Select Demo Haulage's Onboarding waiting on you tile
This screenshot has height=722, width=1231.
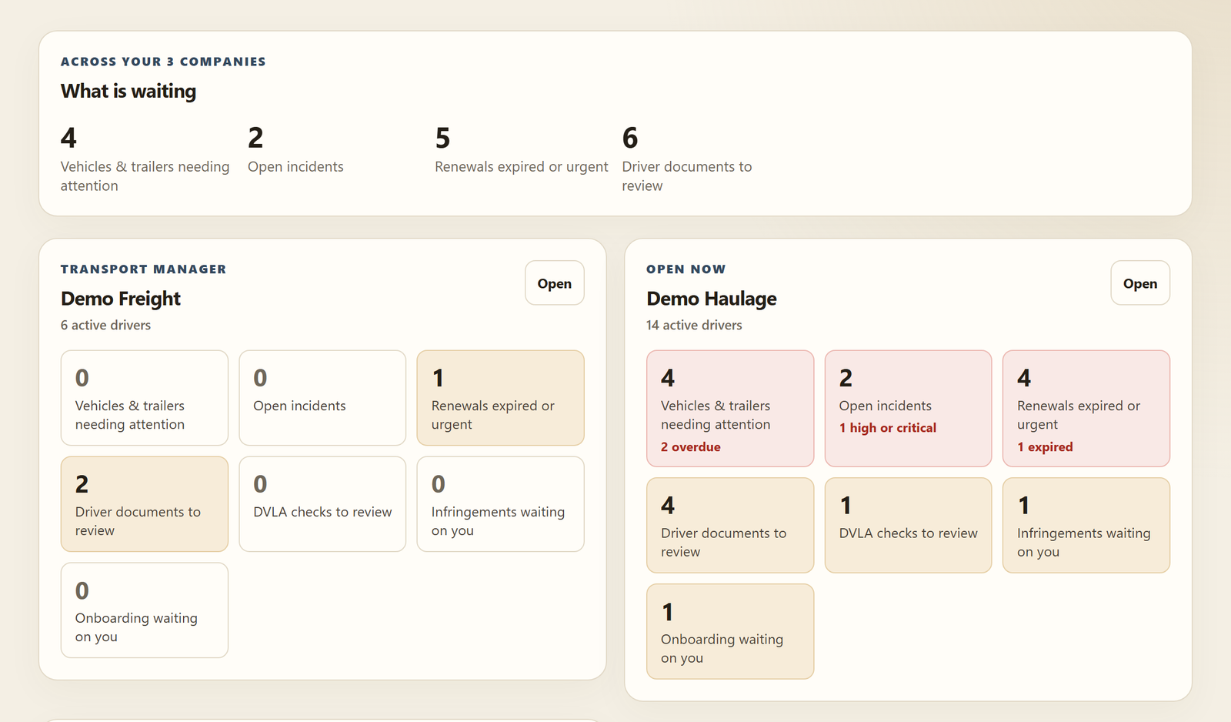point(730,632)
